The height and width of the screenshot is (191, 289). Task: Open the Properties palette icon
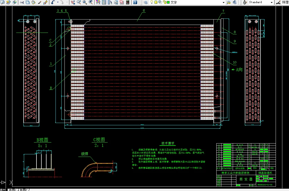[98, 2]
